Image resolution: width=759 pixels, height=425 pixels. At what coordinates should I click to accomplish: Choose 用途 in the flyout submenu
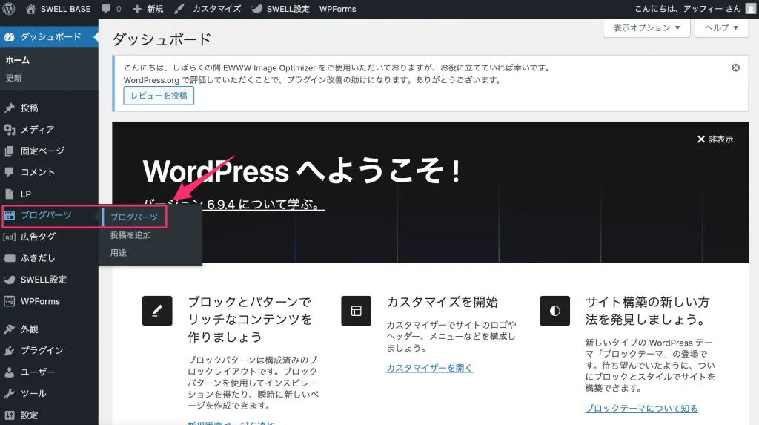click(x=118, y=252)
